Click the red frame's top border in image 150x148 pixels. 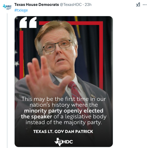click(71, 23)
